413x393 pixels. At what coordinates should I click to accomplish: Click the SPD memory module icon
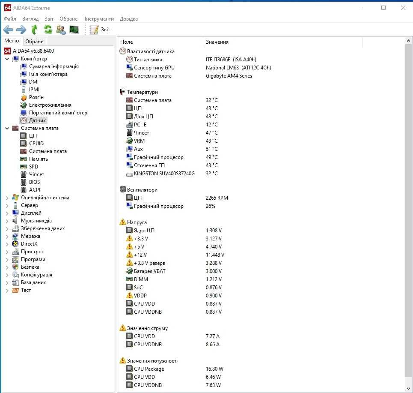tap(24, 166)
